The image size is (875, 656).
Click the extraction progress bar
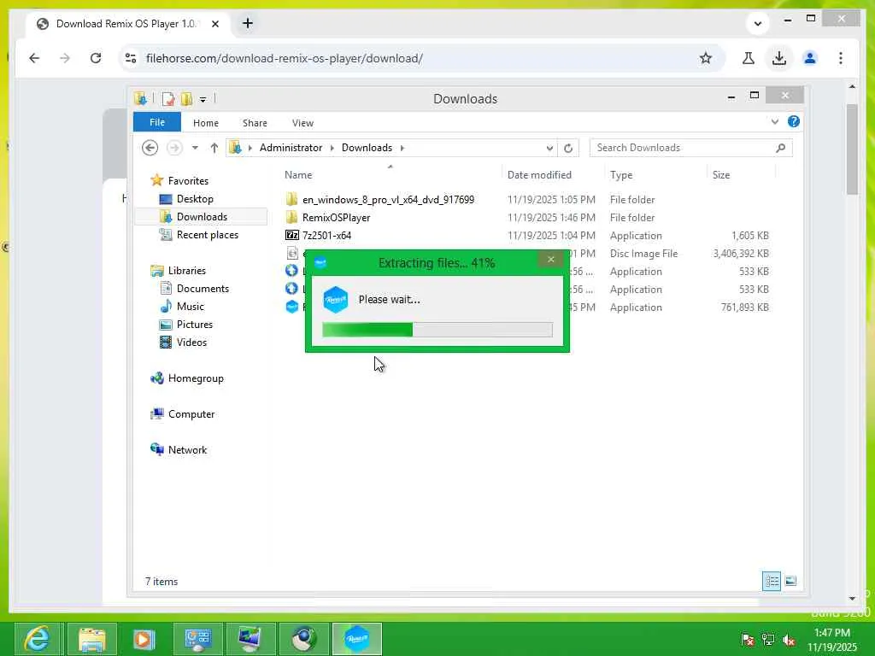pos(437,329)
